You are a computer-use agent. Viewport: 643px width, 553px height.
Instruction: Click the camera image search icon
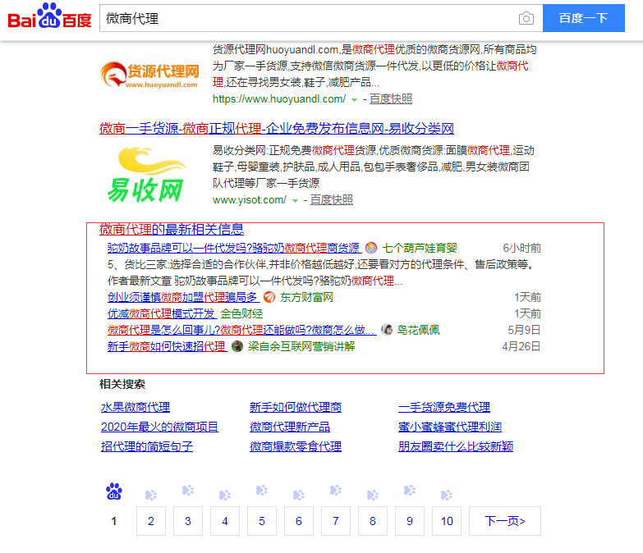[526, 18]
